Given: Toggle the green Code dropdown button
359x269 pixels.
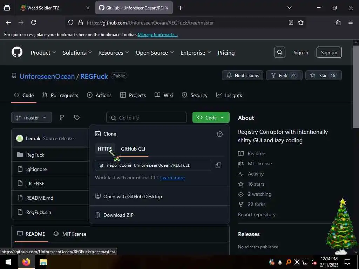Looking at the screenshot, I should click(x=211, y=118).
